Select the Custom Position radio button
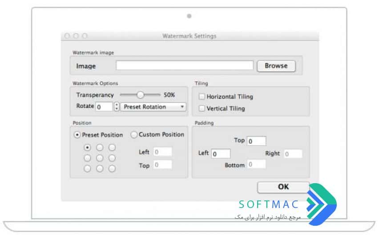 click(133, 135)
